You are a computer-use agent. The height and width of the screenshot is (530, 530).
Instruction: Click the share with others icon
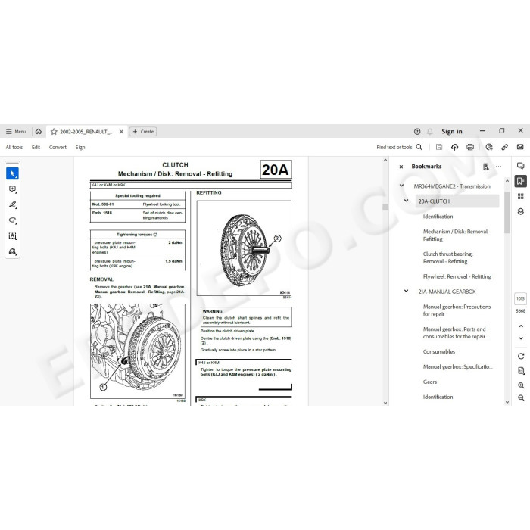[x=489, y=147]
